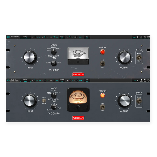
Task: Click the AudioScape logo icon on V-COMP+ toolbar
Action: coord(8,80)
